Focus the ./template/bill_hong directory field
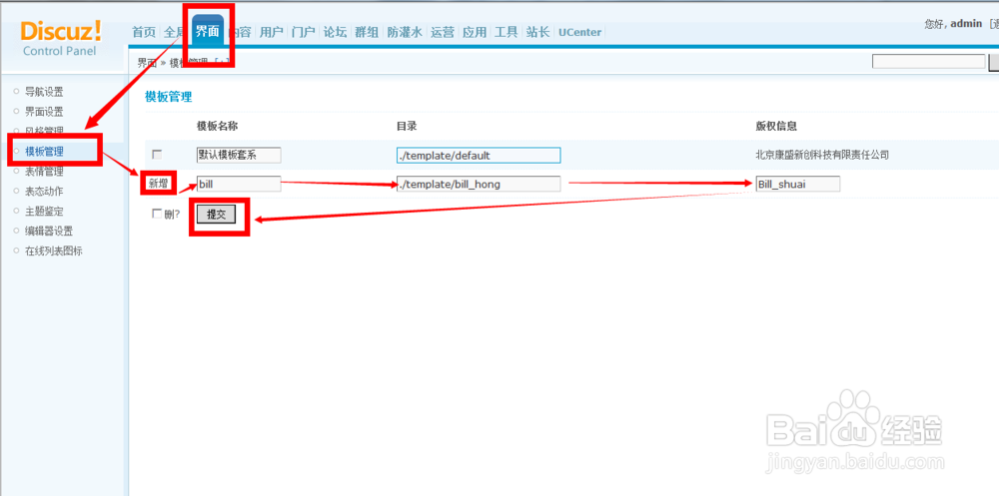The width and height of the screenshot is (999, 496). coord(479,184)
